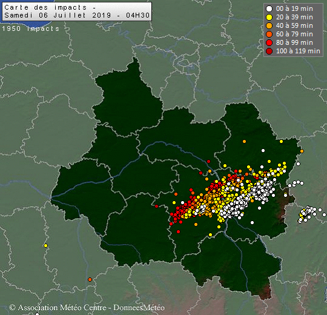327x315 pixels.
Task: Click the red 80 à 99 min legend circle
Action: point(269,43)
